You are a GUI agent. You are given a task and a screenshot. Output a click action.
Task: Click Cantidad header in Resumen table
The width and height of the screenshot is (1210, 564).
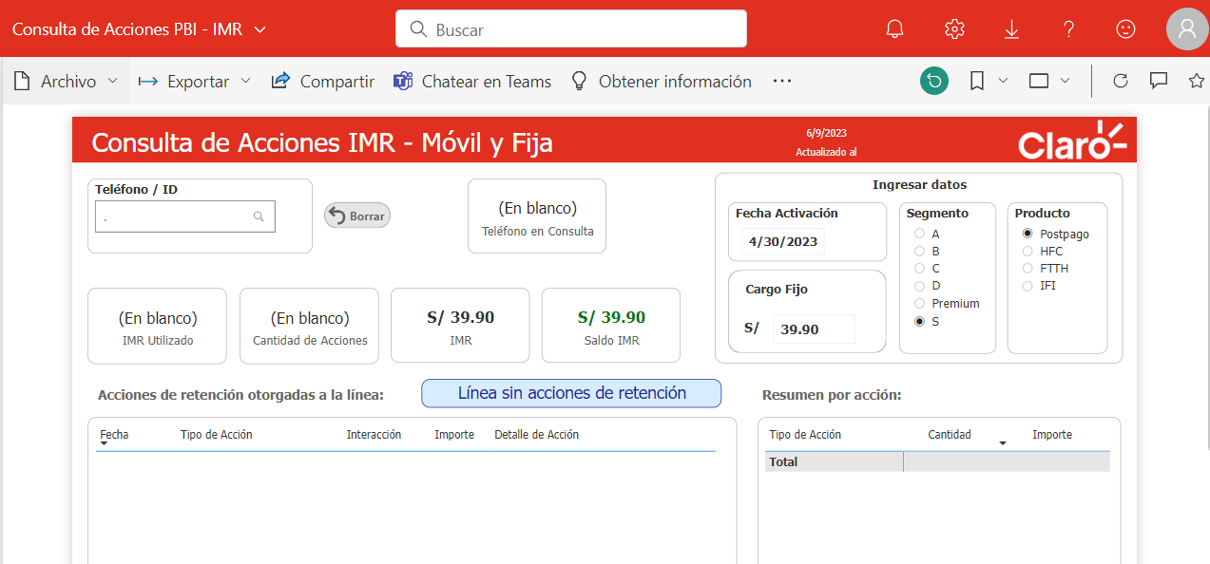pyautogui.click(x=950, y=435)
